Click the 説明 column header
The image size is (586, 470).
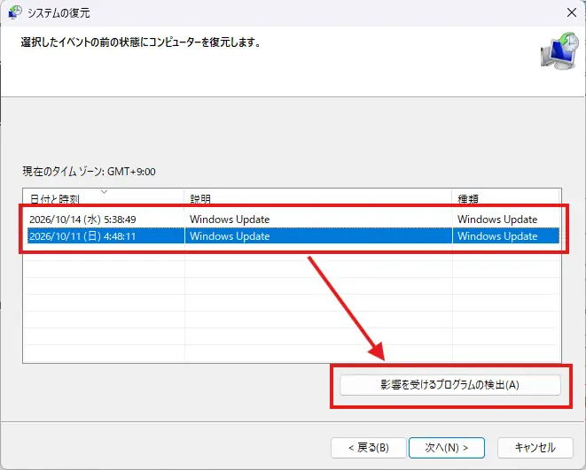point(318,197)
